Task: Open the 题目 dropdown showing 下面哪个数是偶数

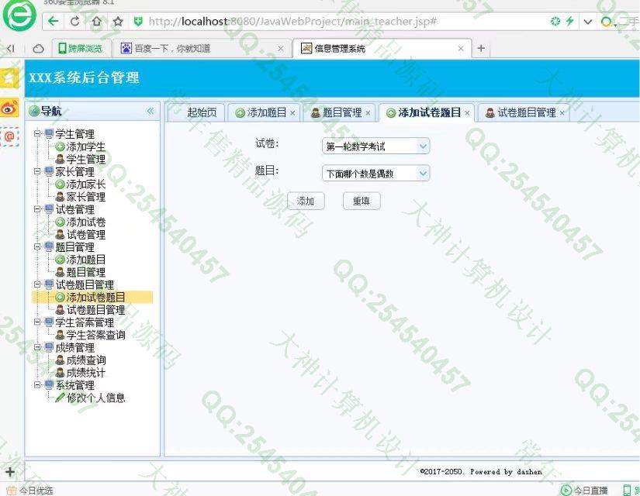Action: pos(376,174)
